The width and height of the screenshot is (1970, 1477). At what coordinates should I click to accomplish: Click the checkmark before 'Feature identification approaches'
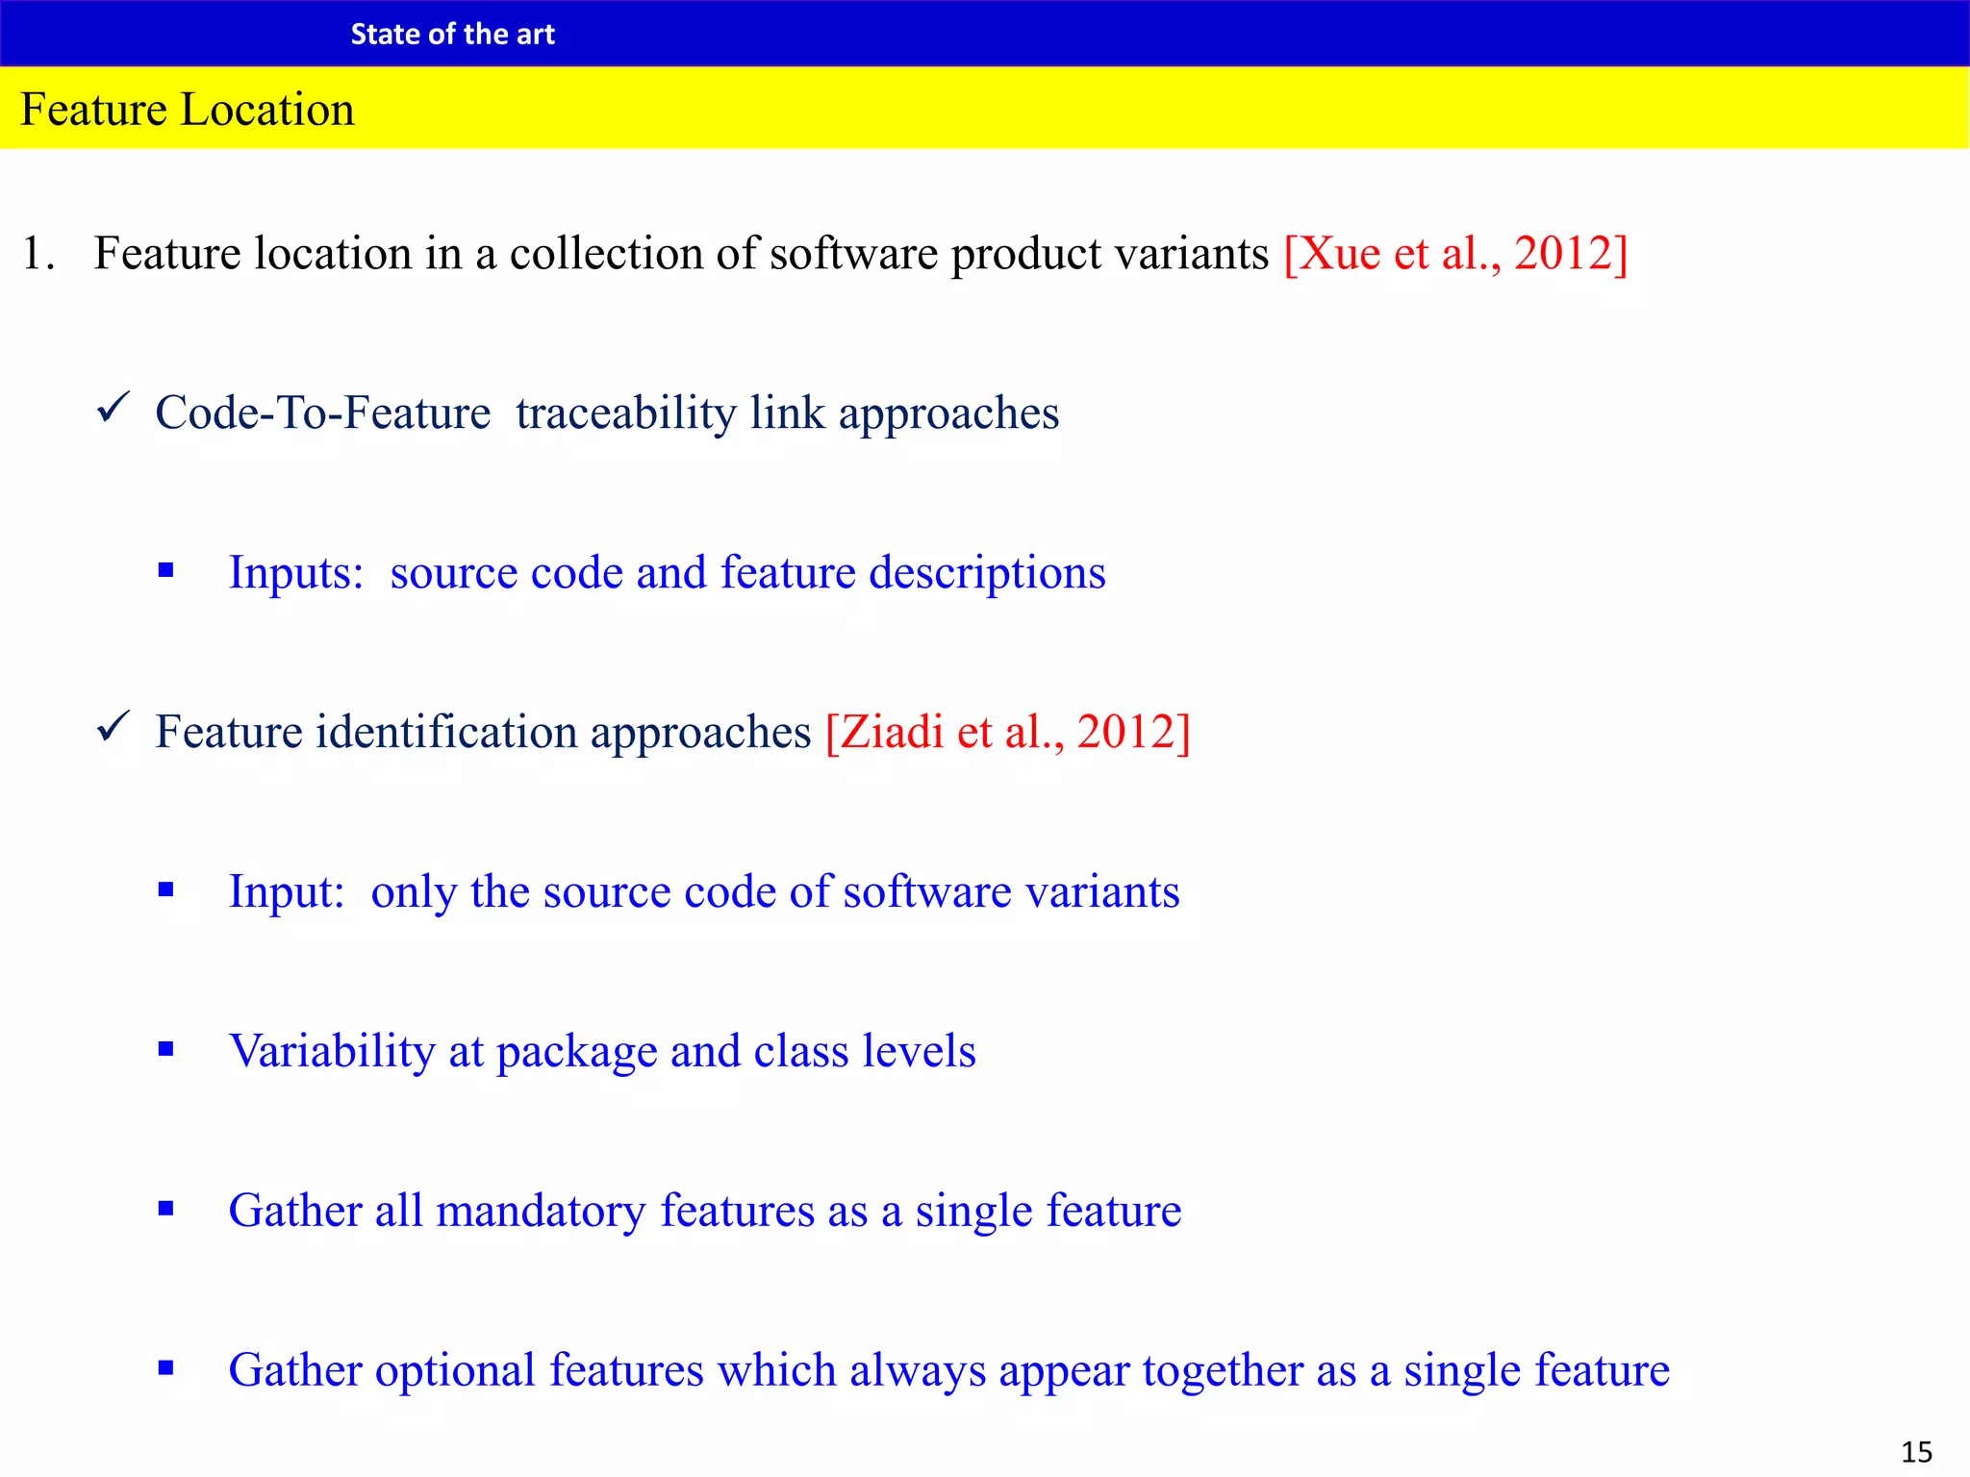click(x=114, y=727)
